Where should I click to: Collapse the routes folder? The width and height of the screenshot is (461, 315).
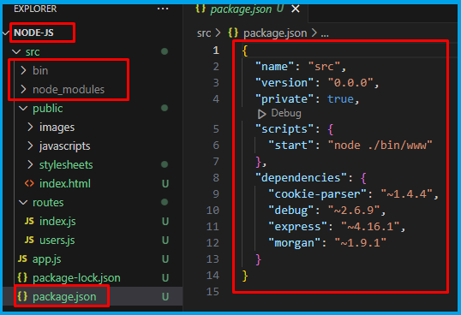(x=23, y=203)
